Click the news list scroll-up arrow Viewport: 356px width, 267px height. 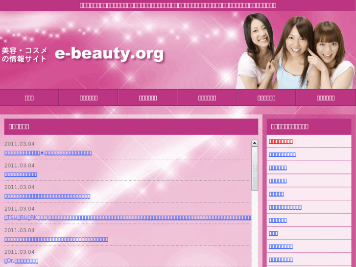tap(255, 143)
